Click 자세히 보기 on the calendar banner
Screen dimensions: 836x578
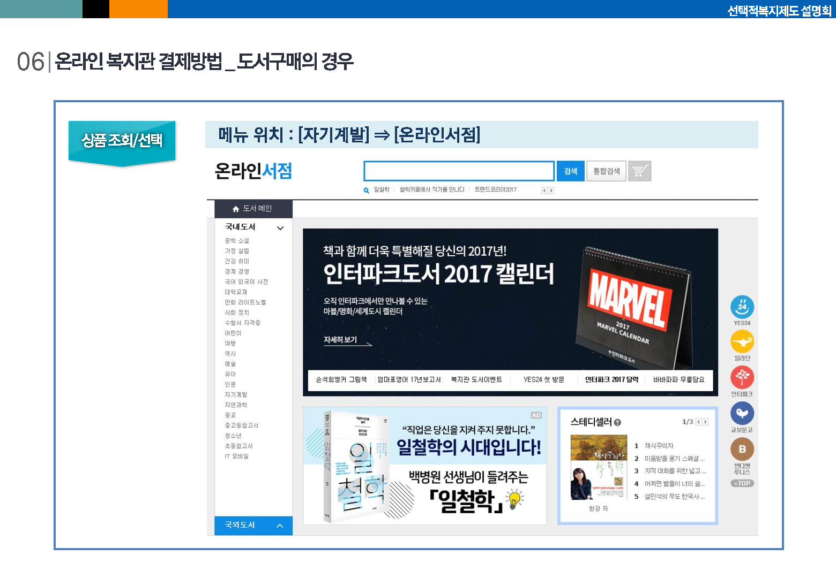tap(347, 340)
